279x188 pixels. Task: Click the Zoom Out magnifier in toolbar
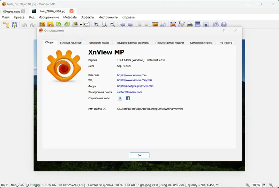[113, 24]
